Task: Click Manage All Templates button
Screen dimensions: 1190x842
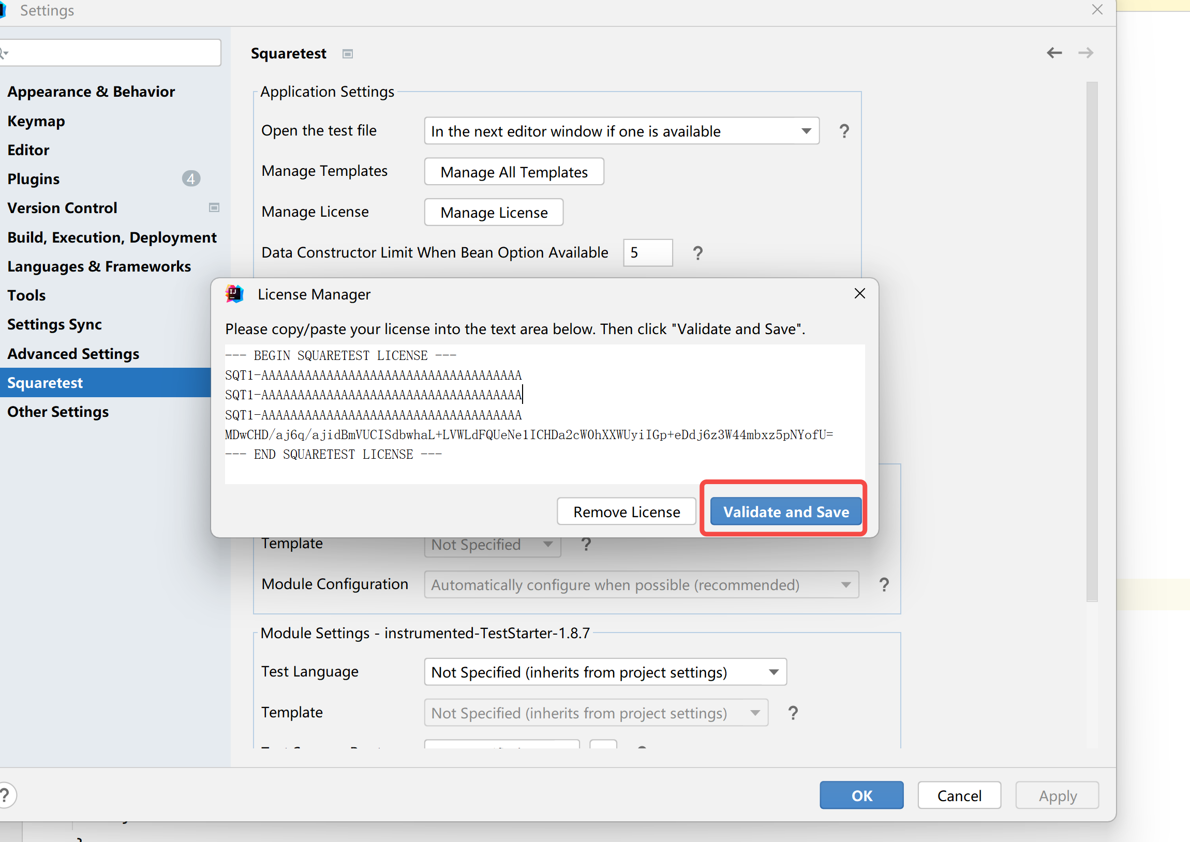Action: pyautogui.click(x=514, y=172)
